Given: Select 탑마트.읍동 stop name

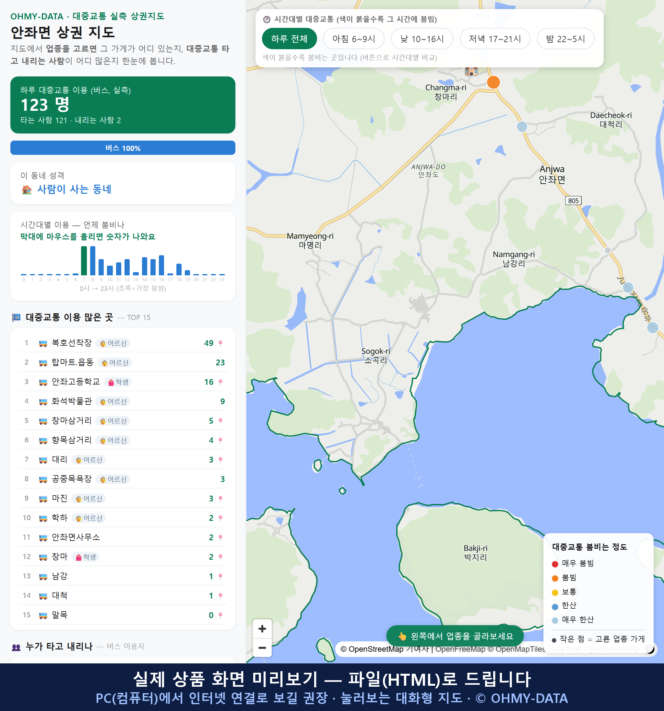Looking at the screenshot, I should coord(73,362).
